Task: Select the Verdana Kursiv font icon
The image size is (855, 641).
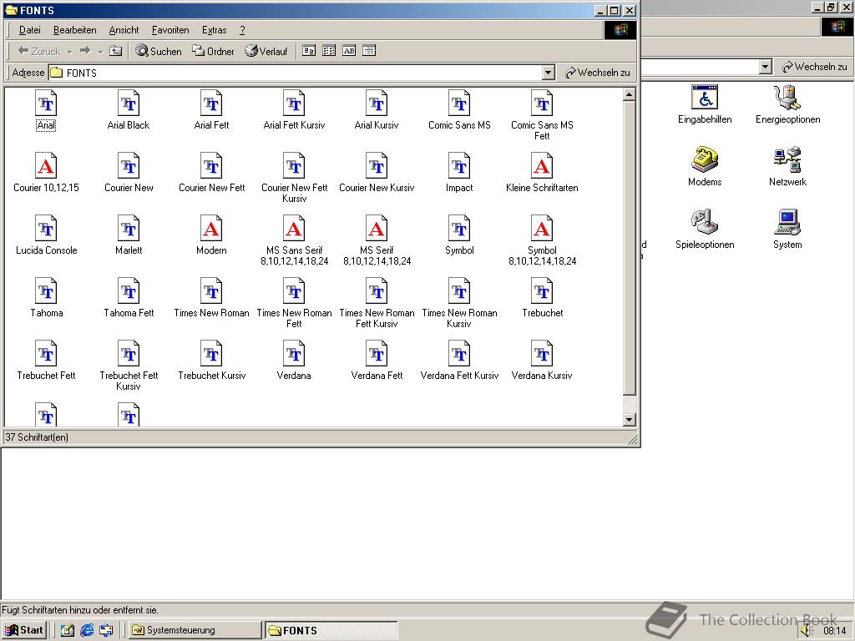Action: click(542, 354)
